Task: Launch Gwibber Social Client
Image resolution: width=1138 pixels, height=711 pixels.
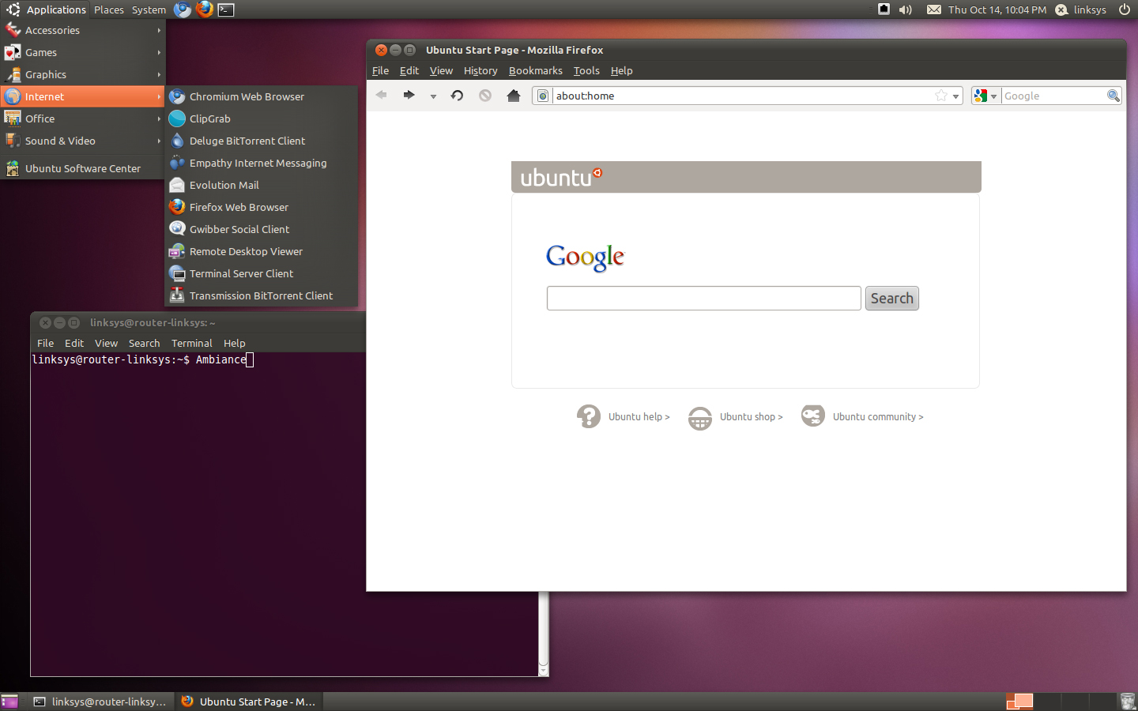Action: (261, 229)
